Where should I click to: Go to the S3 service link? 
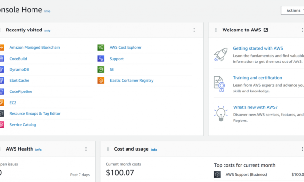click(112, 69)
